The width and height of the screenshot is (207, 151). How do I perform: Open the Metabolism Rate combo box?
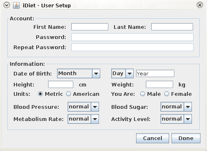click(x=83, y=119)
